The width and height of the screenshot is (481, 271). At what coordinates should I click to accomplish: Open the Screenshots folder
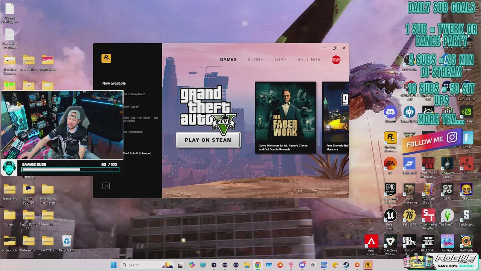pos(9,244)
